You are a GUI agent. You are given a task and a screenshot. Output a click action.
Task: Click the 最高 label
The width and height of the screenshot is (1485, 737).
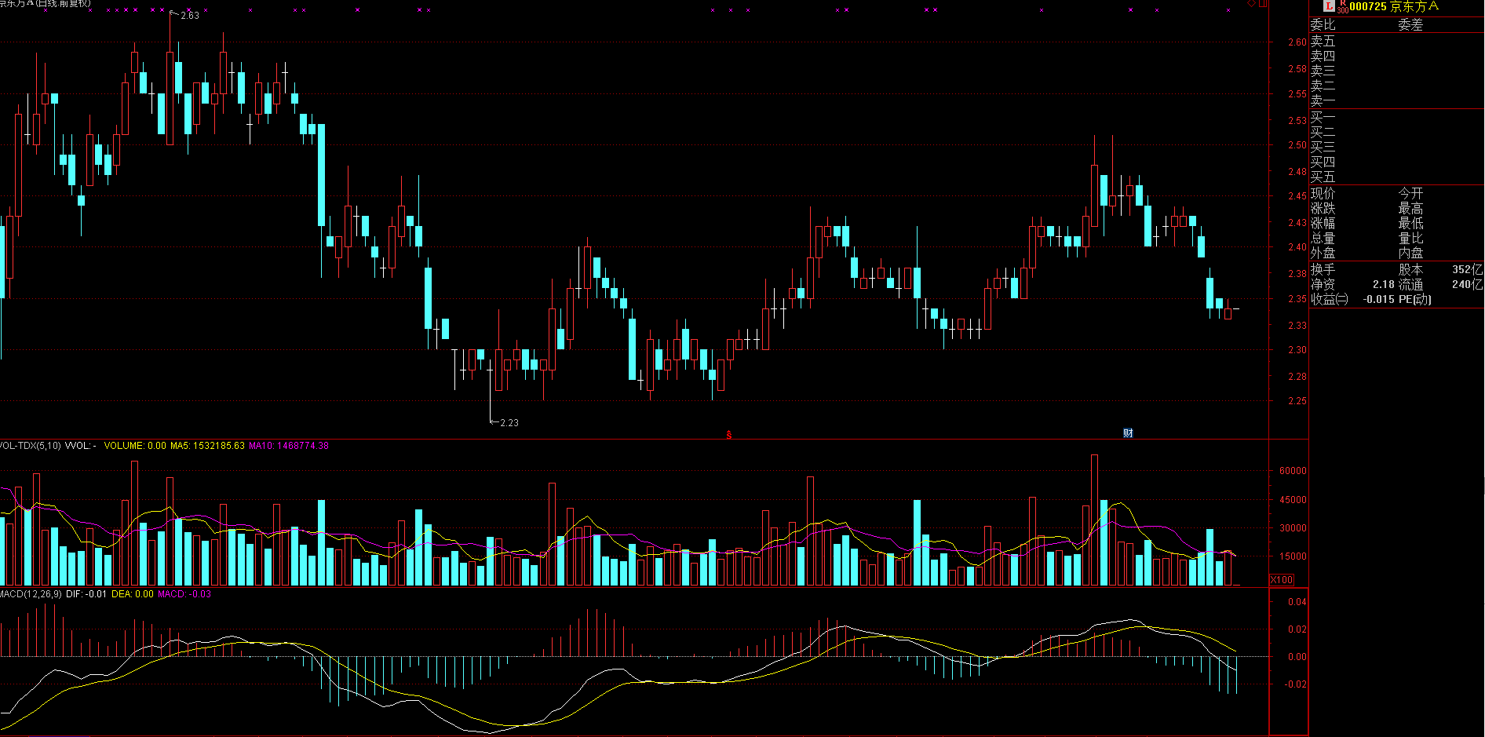(x=1410, y=209)
